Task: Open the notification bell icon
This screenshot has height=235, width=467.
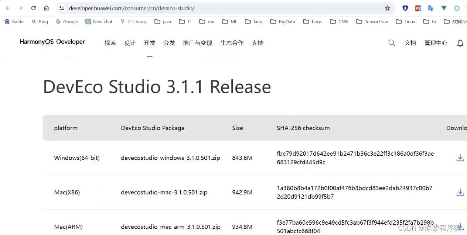Action: point(460,43)
